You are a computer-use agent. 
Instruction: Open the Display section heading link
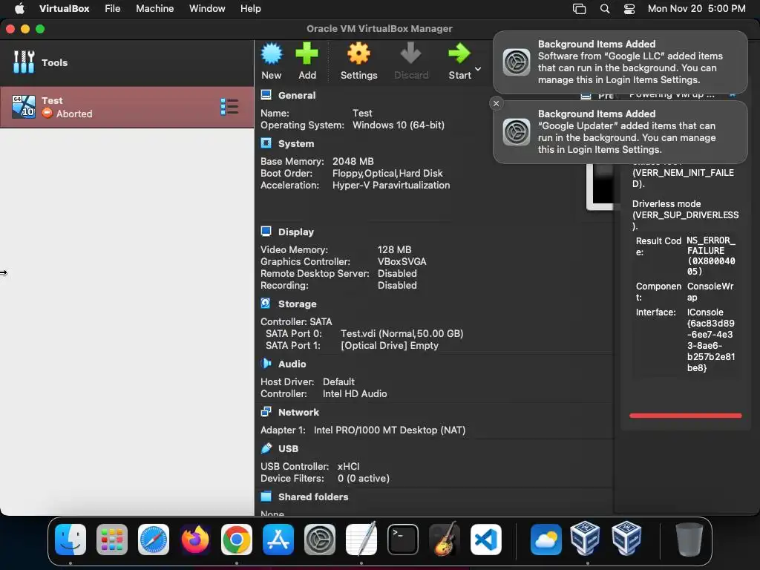pos(295,232)
